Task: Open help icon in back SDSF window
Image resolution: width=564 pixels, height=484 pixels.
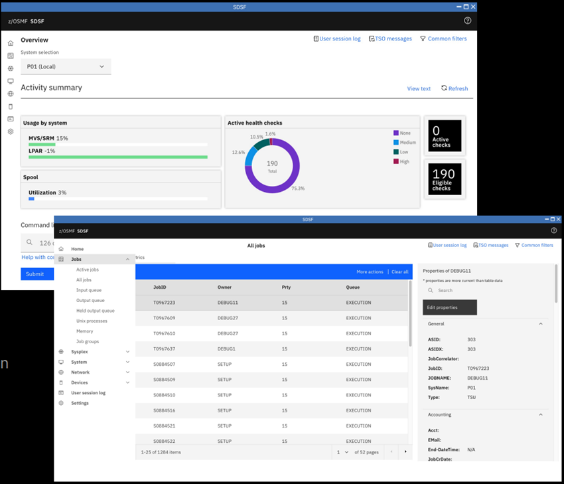Action: click(467, 21)
